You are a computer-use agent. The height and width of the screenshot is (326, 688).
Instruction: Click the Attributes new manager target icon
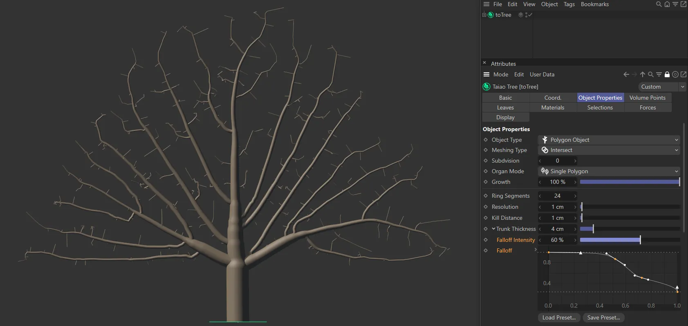(675, 74)
